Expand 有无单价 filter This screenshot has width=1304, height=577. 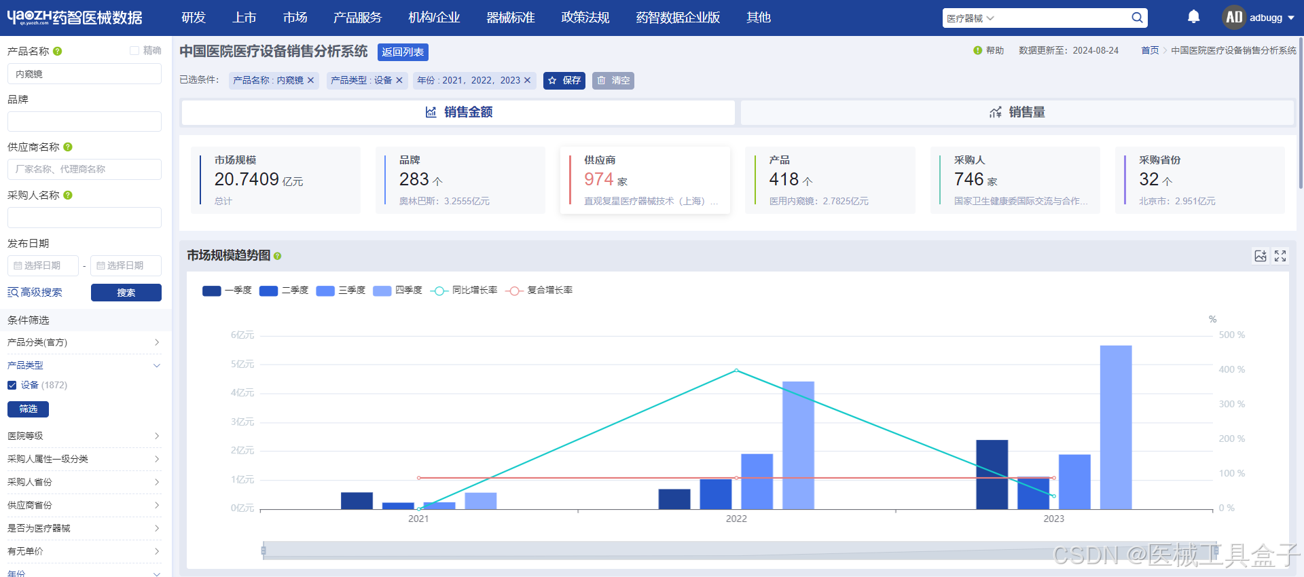[x=84, y=551]
